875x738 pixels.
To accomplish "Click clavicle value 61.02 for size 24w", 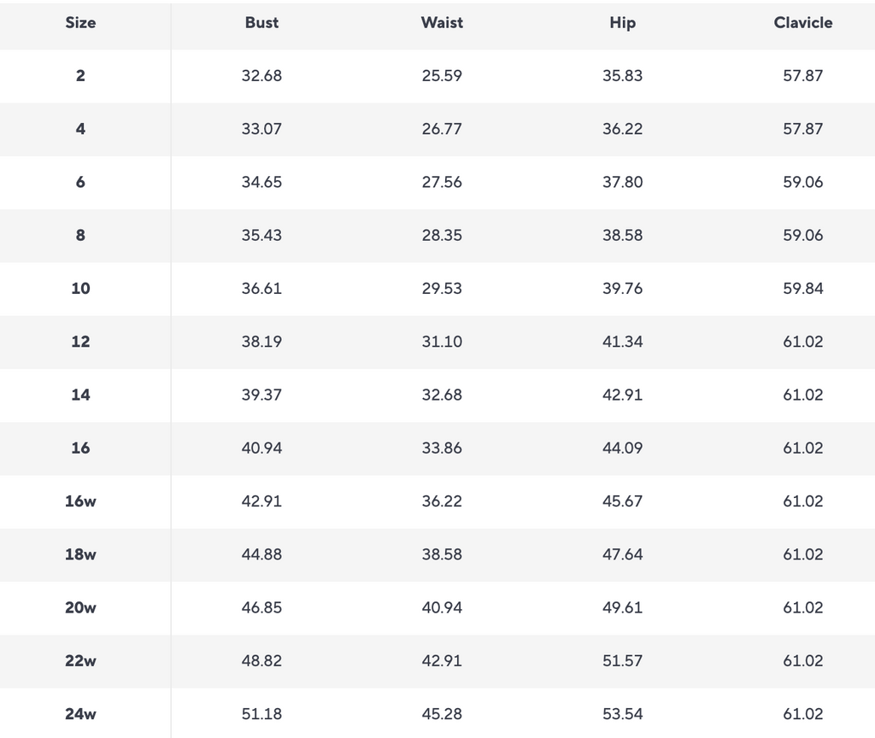I will [802, 714].
